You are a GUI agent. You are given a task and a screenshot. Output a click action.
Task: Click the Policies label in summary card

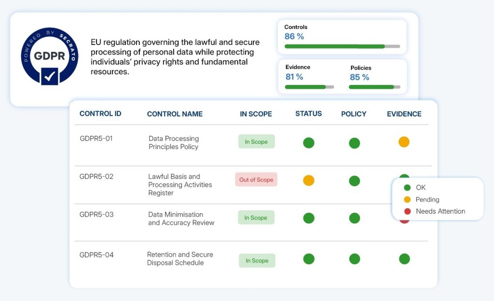(x=361, y=68)
